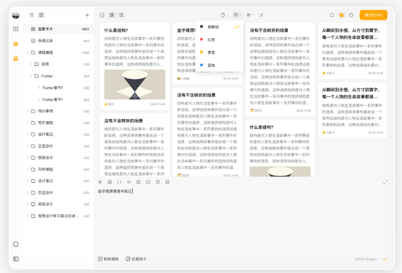The image size is (402, 273).
Task: Select 红色 flag option
Action: tap(219, 40)
